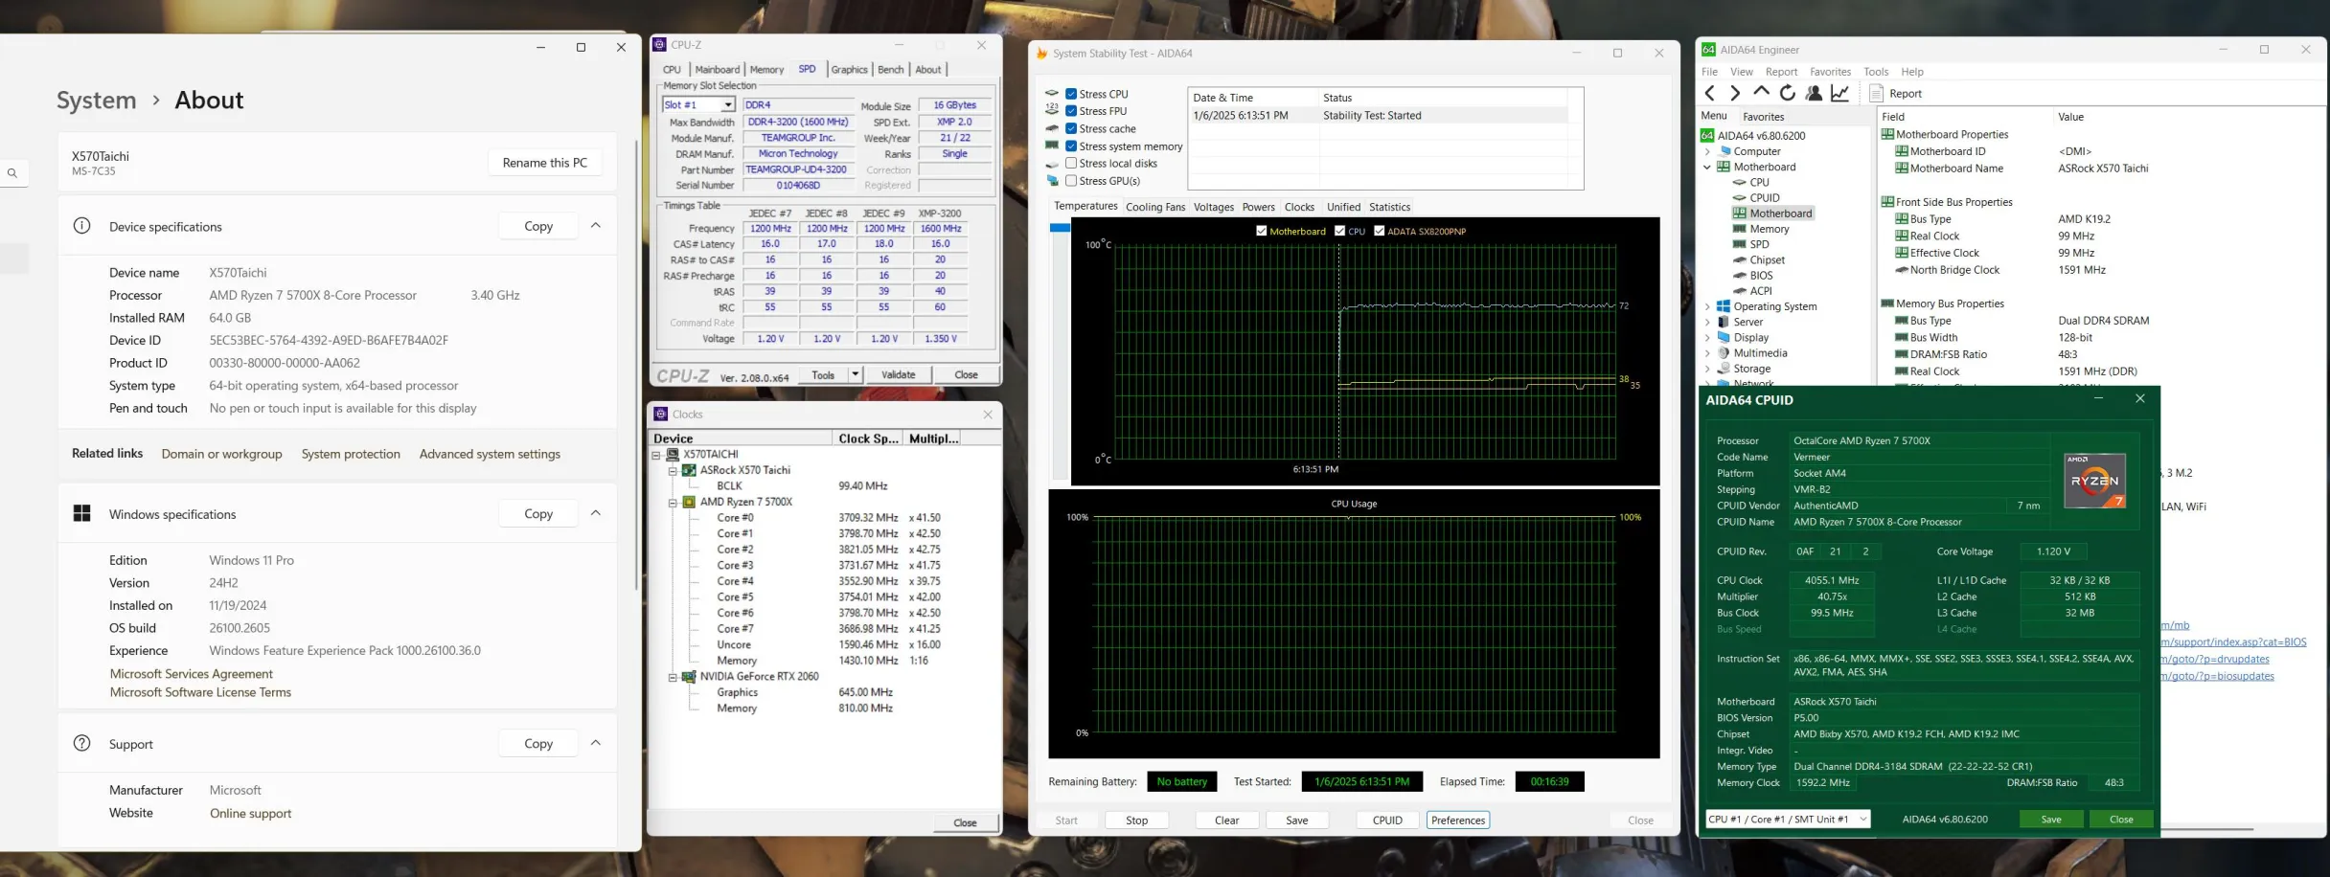
Task: Select Stability Test: Started log row
Action: (1378, 116)
